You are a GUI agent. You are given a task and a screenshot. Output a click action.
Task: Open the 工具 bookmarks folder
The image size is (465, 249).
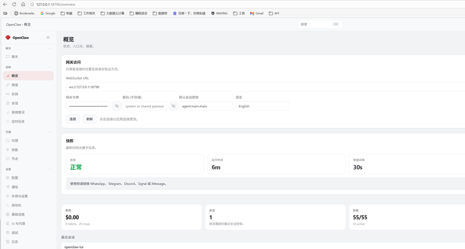[x=239, y=13]
